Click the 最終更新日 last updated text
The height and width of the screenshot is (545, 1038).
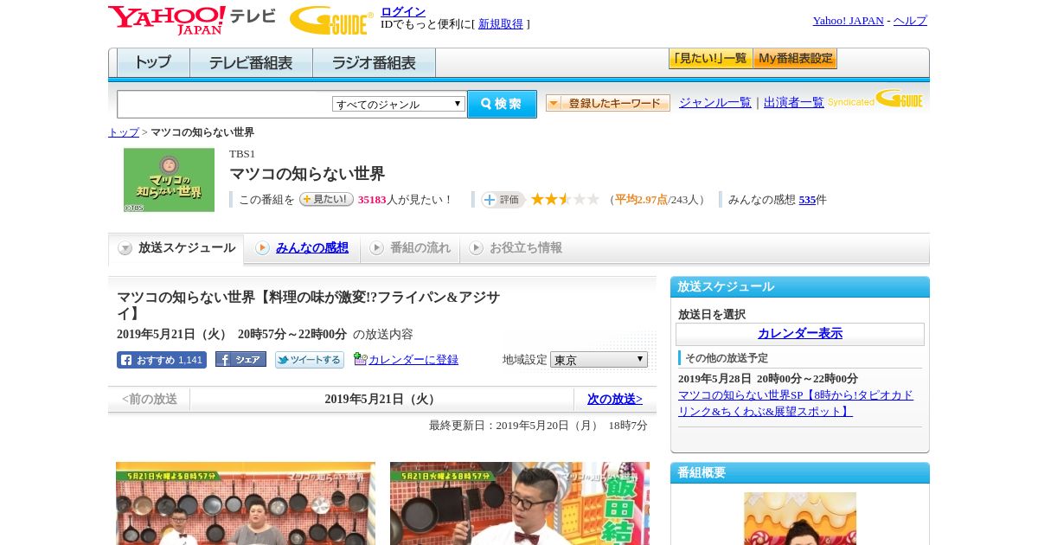pyautogui.click(x=538, y=426)
